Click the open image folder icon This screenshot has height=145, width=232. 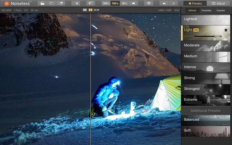[x=42, y=3]
